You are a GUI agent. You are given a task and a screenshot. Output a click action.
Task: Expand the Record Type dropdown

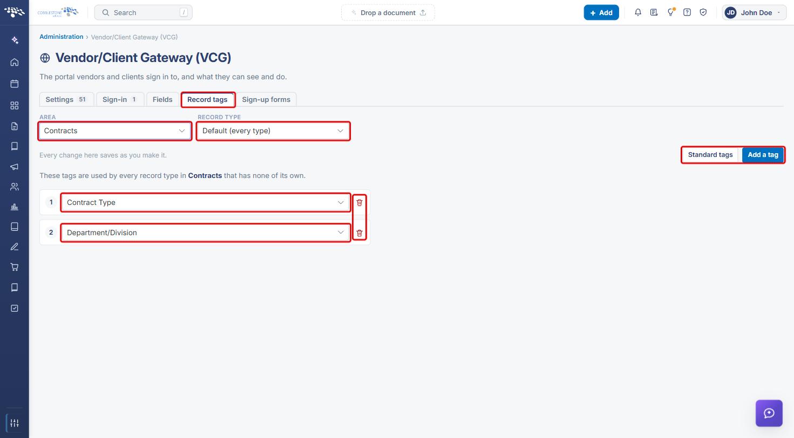273,131
